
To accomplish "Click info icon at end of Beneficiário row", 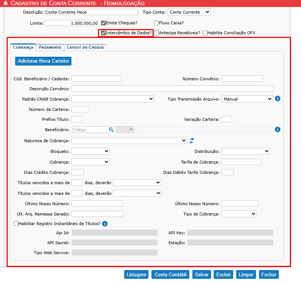I will coord(278,130).
